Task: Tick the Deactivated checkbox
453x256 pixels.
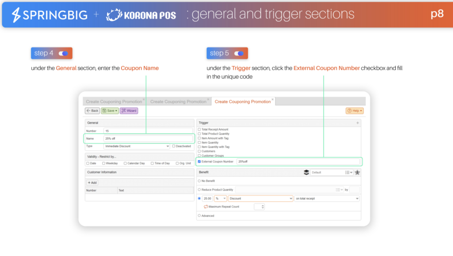Action: pos(173,146)
